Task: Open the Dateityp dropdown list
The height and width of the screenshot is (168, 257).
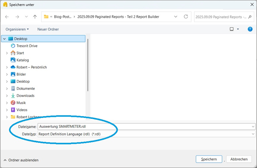Action: [253, 134]
